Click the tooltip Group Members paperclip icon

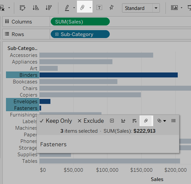click(146, 121)
